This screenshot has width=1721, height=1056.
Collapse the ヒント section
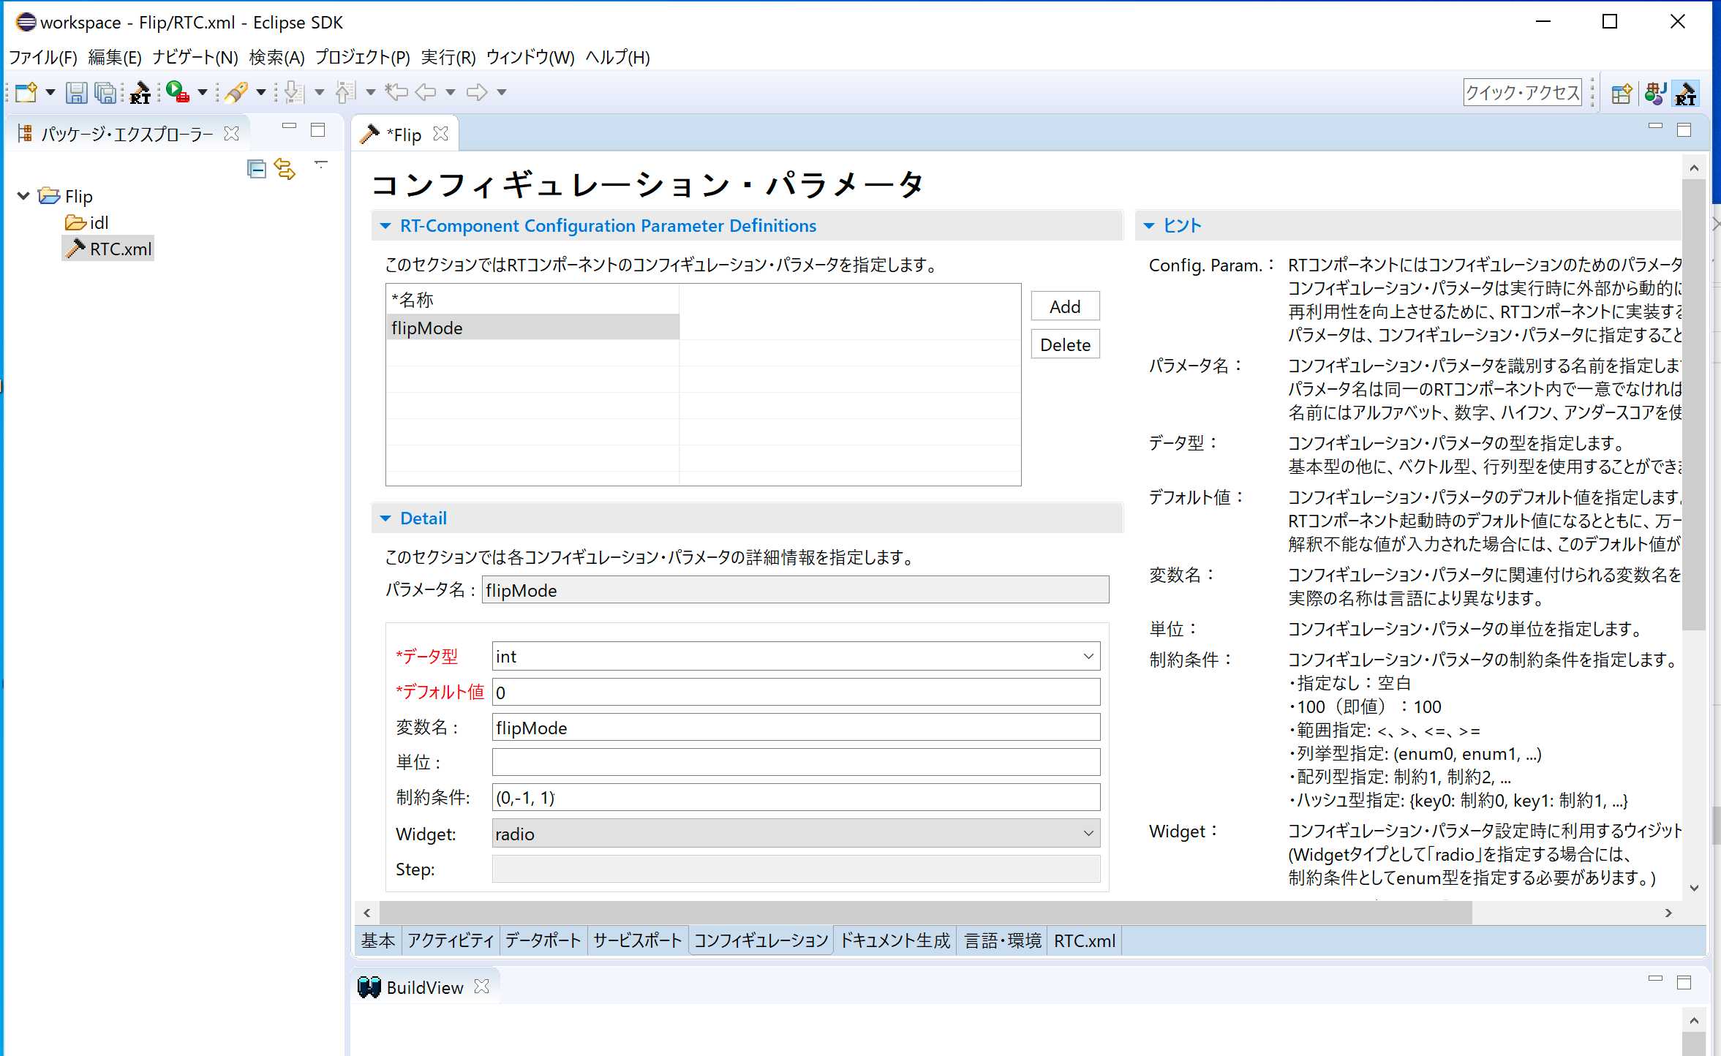click(1149, 226)
